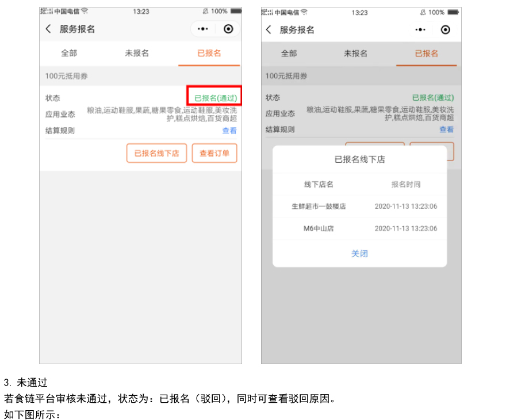Switch to 全部 tab in left phone
The image size is (529, 420).
[69, 53]
